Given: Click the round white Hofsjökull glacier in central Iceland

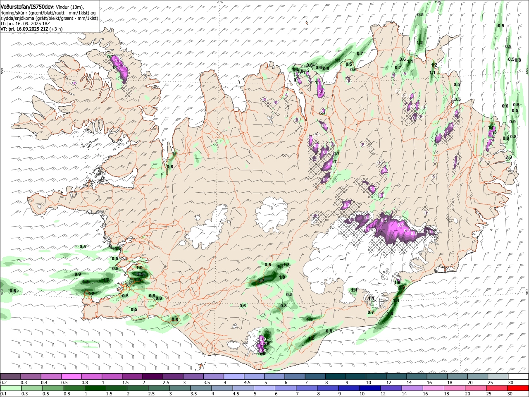Looking at the screenshot, I should coord(272,215).
